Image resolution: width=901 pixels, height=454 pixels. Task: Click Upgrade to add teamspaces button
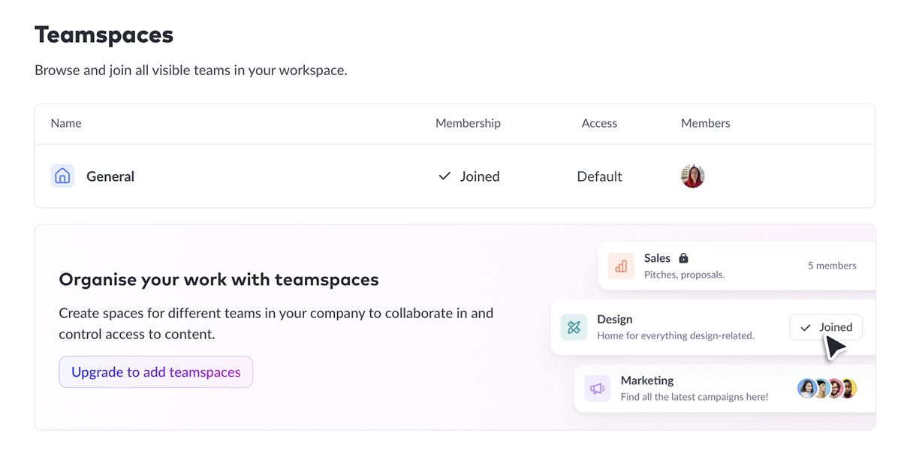pos(156,372)
